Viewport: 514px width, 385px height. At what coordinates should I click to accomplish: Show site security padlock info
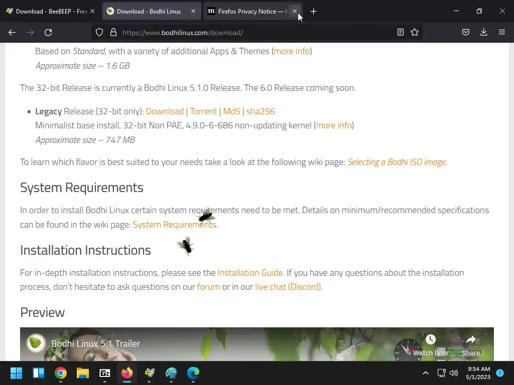[x=113, y=33]
